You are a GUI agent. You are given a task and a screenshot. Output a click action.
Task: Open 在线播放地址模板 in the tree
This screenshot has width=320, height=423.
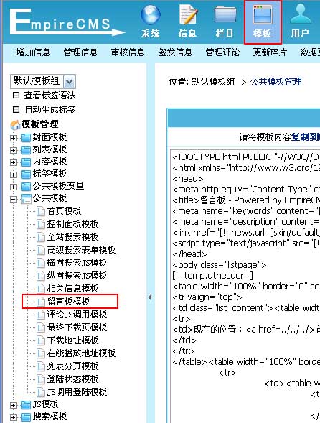(81, 353)
